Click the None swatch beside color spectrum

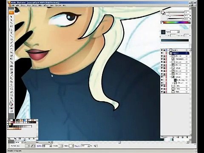tap(162, 23)
